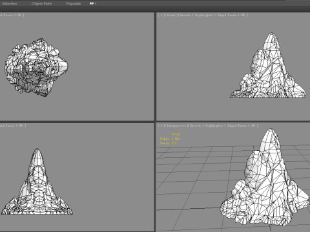Click the Polys count statistic
Screen dimensions: 310x232
coord(170,139)
